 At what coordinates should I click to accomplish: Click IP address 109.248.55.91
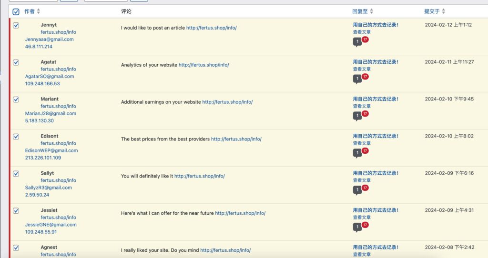(41, 231)
